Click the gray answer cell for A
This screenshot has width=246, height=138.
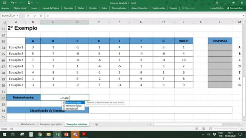coord(220,47)
